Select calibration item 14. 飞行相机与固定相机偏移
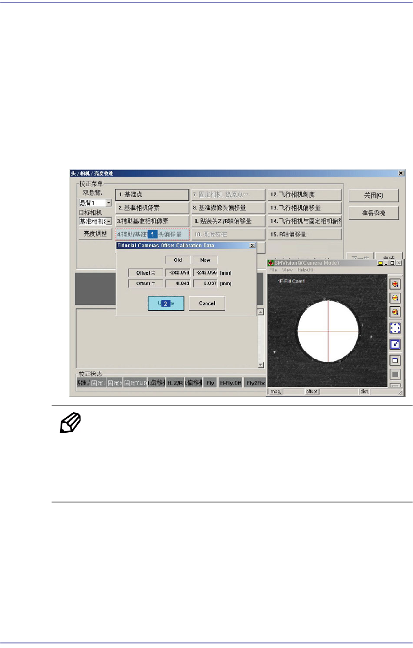The image size is (413, 648). [304, 221]
